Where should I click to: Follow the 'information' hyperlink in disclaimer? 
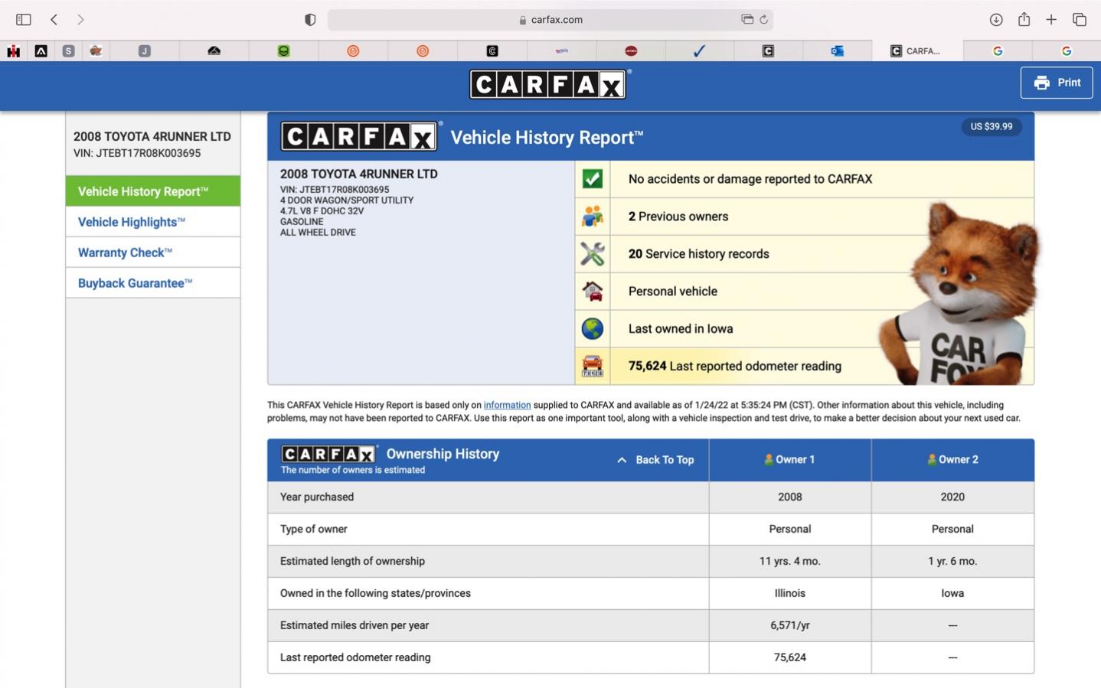(x=507, y=405)
